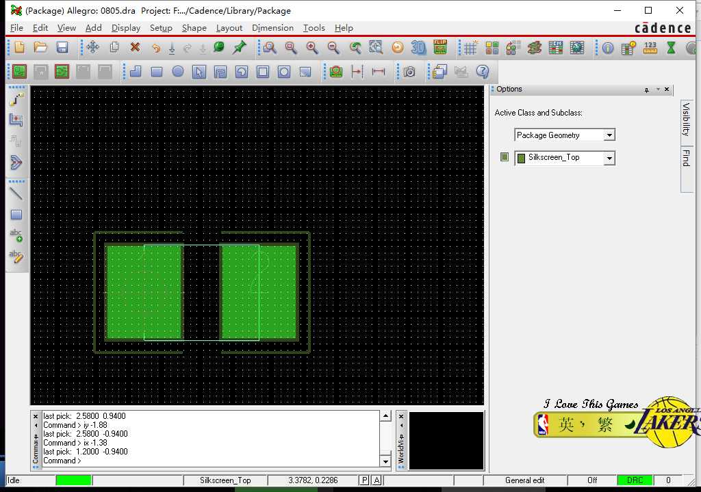The width and height of the screenshot is (701, 492).
Task: Open the 3D viewer icon
Action: [x=418, y=47]
